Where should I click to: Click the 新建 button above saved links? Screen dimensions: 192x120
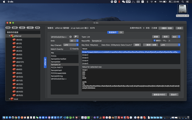point(8,28)
